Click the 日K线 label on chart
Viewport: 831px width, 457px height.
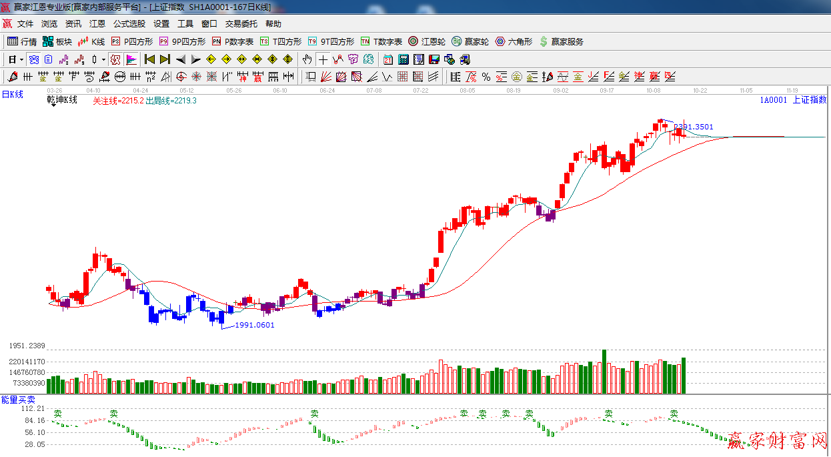(x=12, y=95)
